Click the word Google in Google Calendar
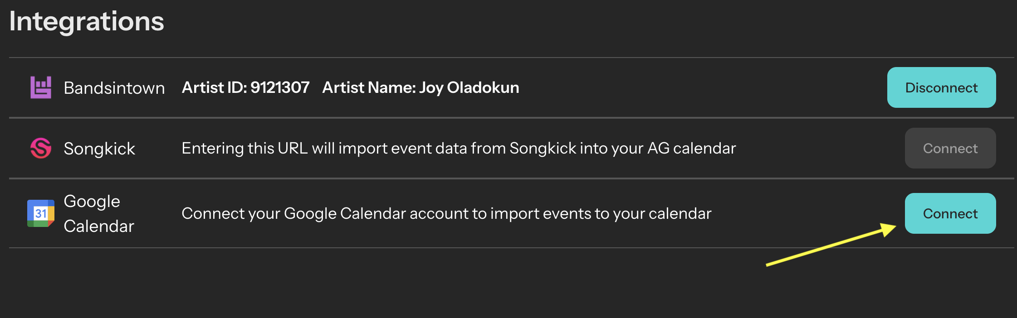 (x=92, y=202)
